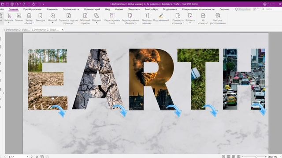
Task: Click Повернуть страницы rotate pages icon
Action: [x=178, y=16]
